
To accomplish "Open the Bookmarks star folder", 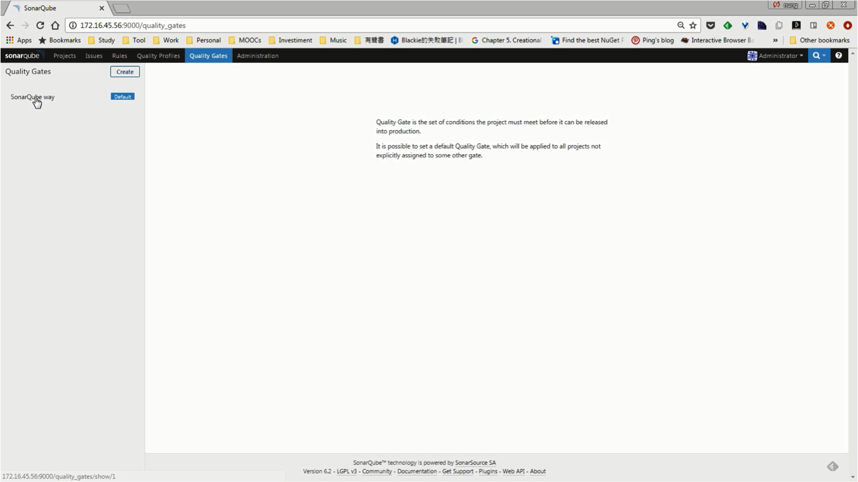I will pyautogui.click(x=60, y=40).
